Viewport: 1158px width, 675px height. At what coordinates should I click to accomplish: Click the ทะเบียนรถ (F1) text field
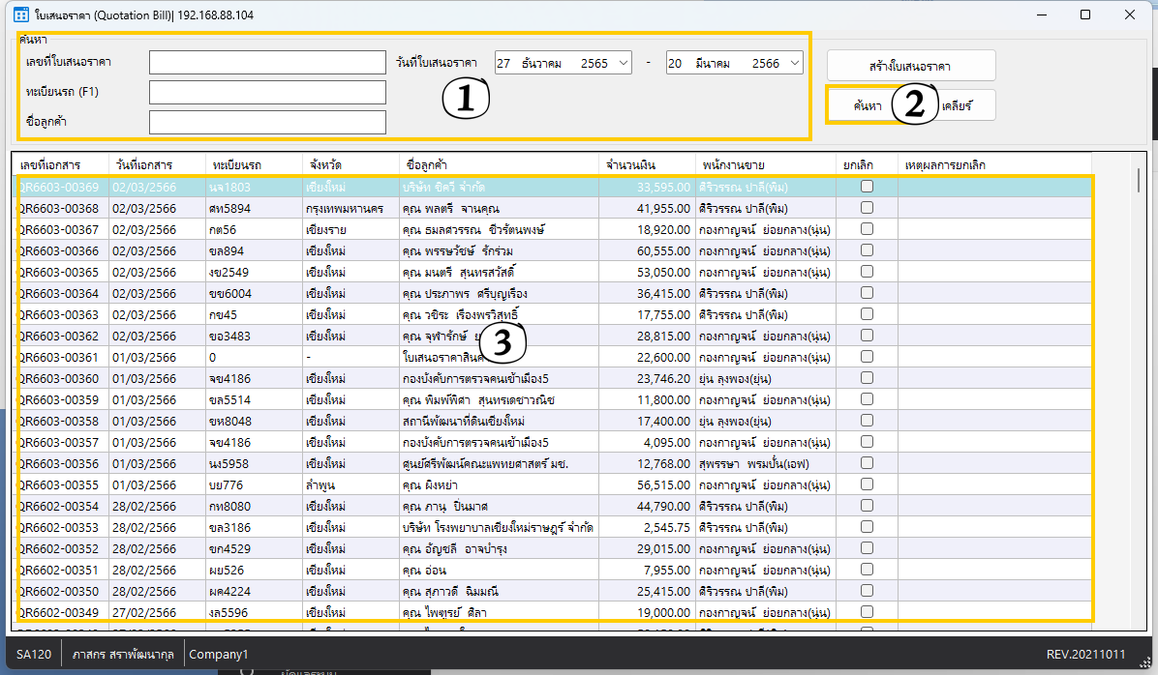pos(267,93)
